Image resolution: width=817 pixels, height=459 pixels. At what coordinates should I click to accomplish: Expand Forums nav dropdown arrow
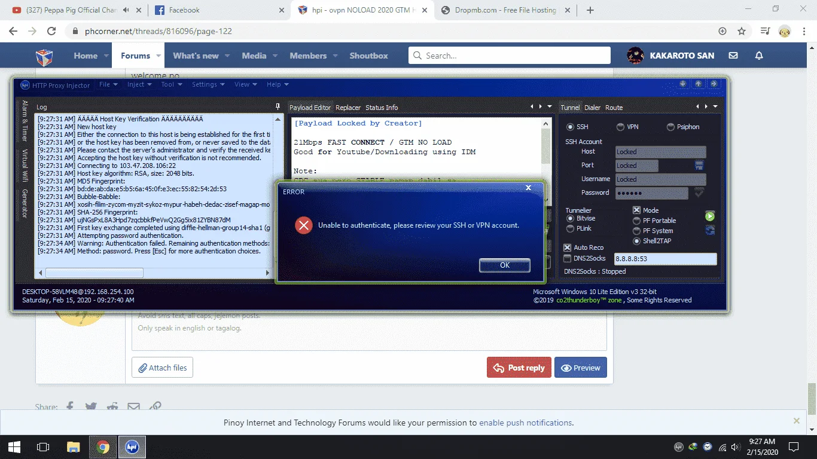click(x=159, y=56)
